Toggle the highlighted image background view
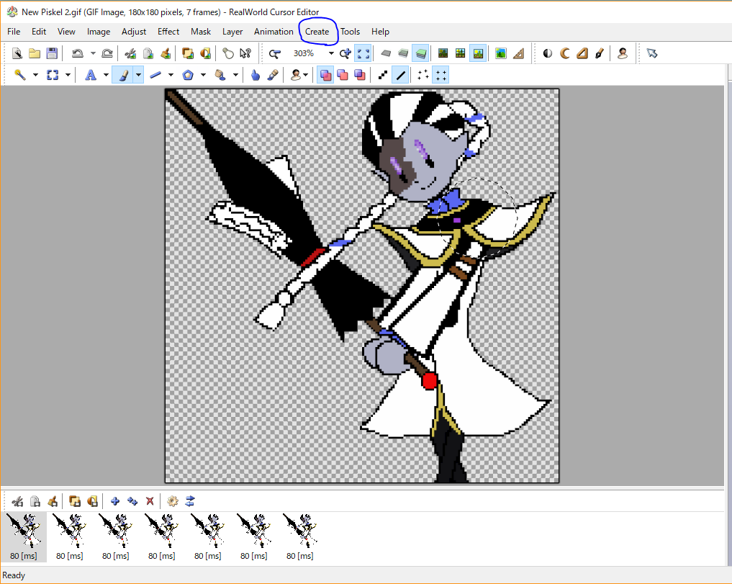This screenshot has width=732, height=584. pyautogui.click(x=478, y=53)
